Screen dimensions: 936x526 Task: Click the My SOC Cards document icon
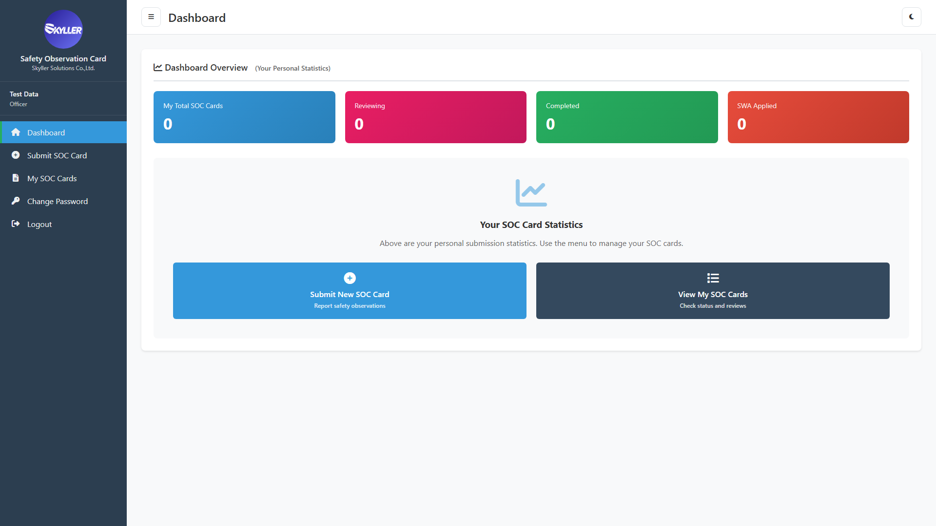click(16, 178)
